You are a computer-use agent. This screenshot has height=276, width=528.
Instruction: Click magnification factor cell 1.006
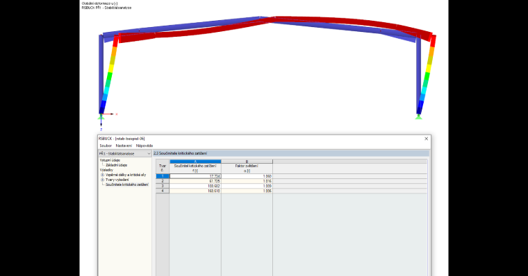click(247, 191)
